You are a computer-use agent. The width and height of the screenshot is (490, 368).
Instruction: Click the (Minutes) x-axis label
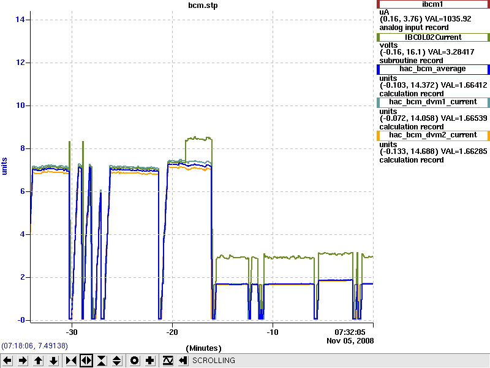tap(203, 348)
